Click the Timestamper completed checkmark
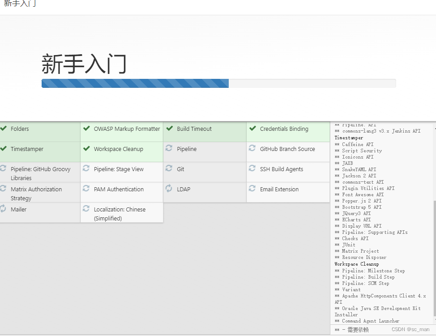The height and width of the screenshot is (336, 436). pyautogui.click(x=3, y=148)
